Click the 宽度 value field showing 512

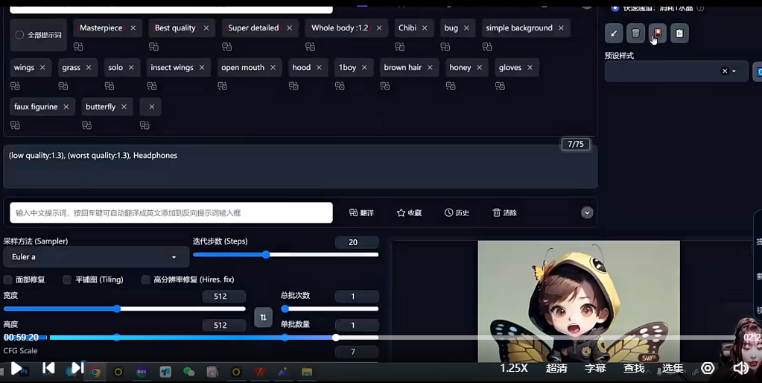click(x=223, y=297)
